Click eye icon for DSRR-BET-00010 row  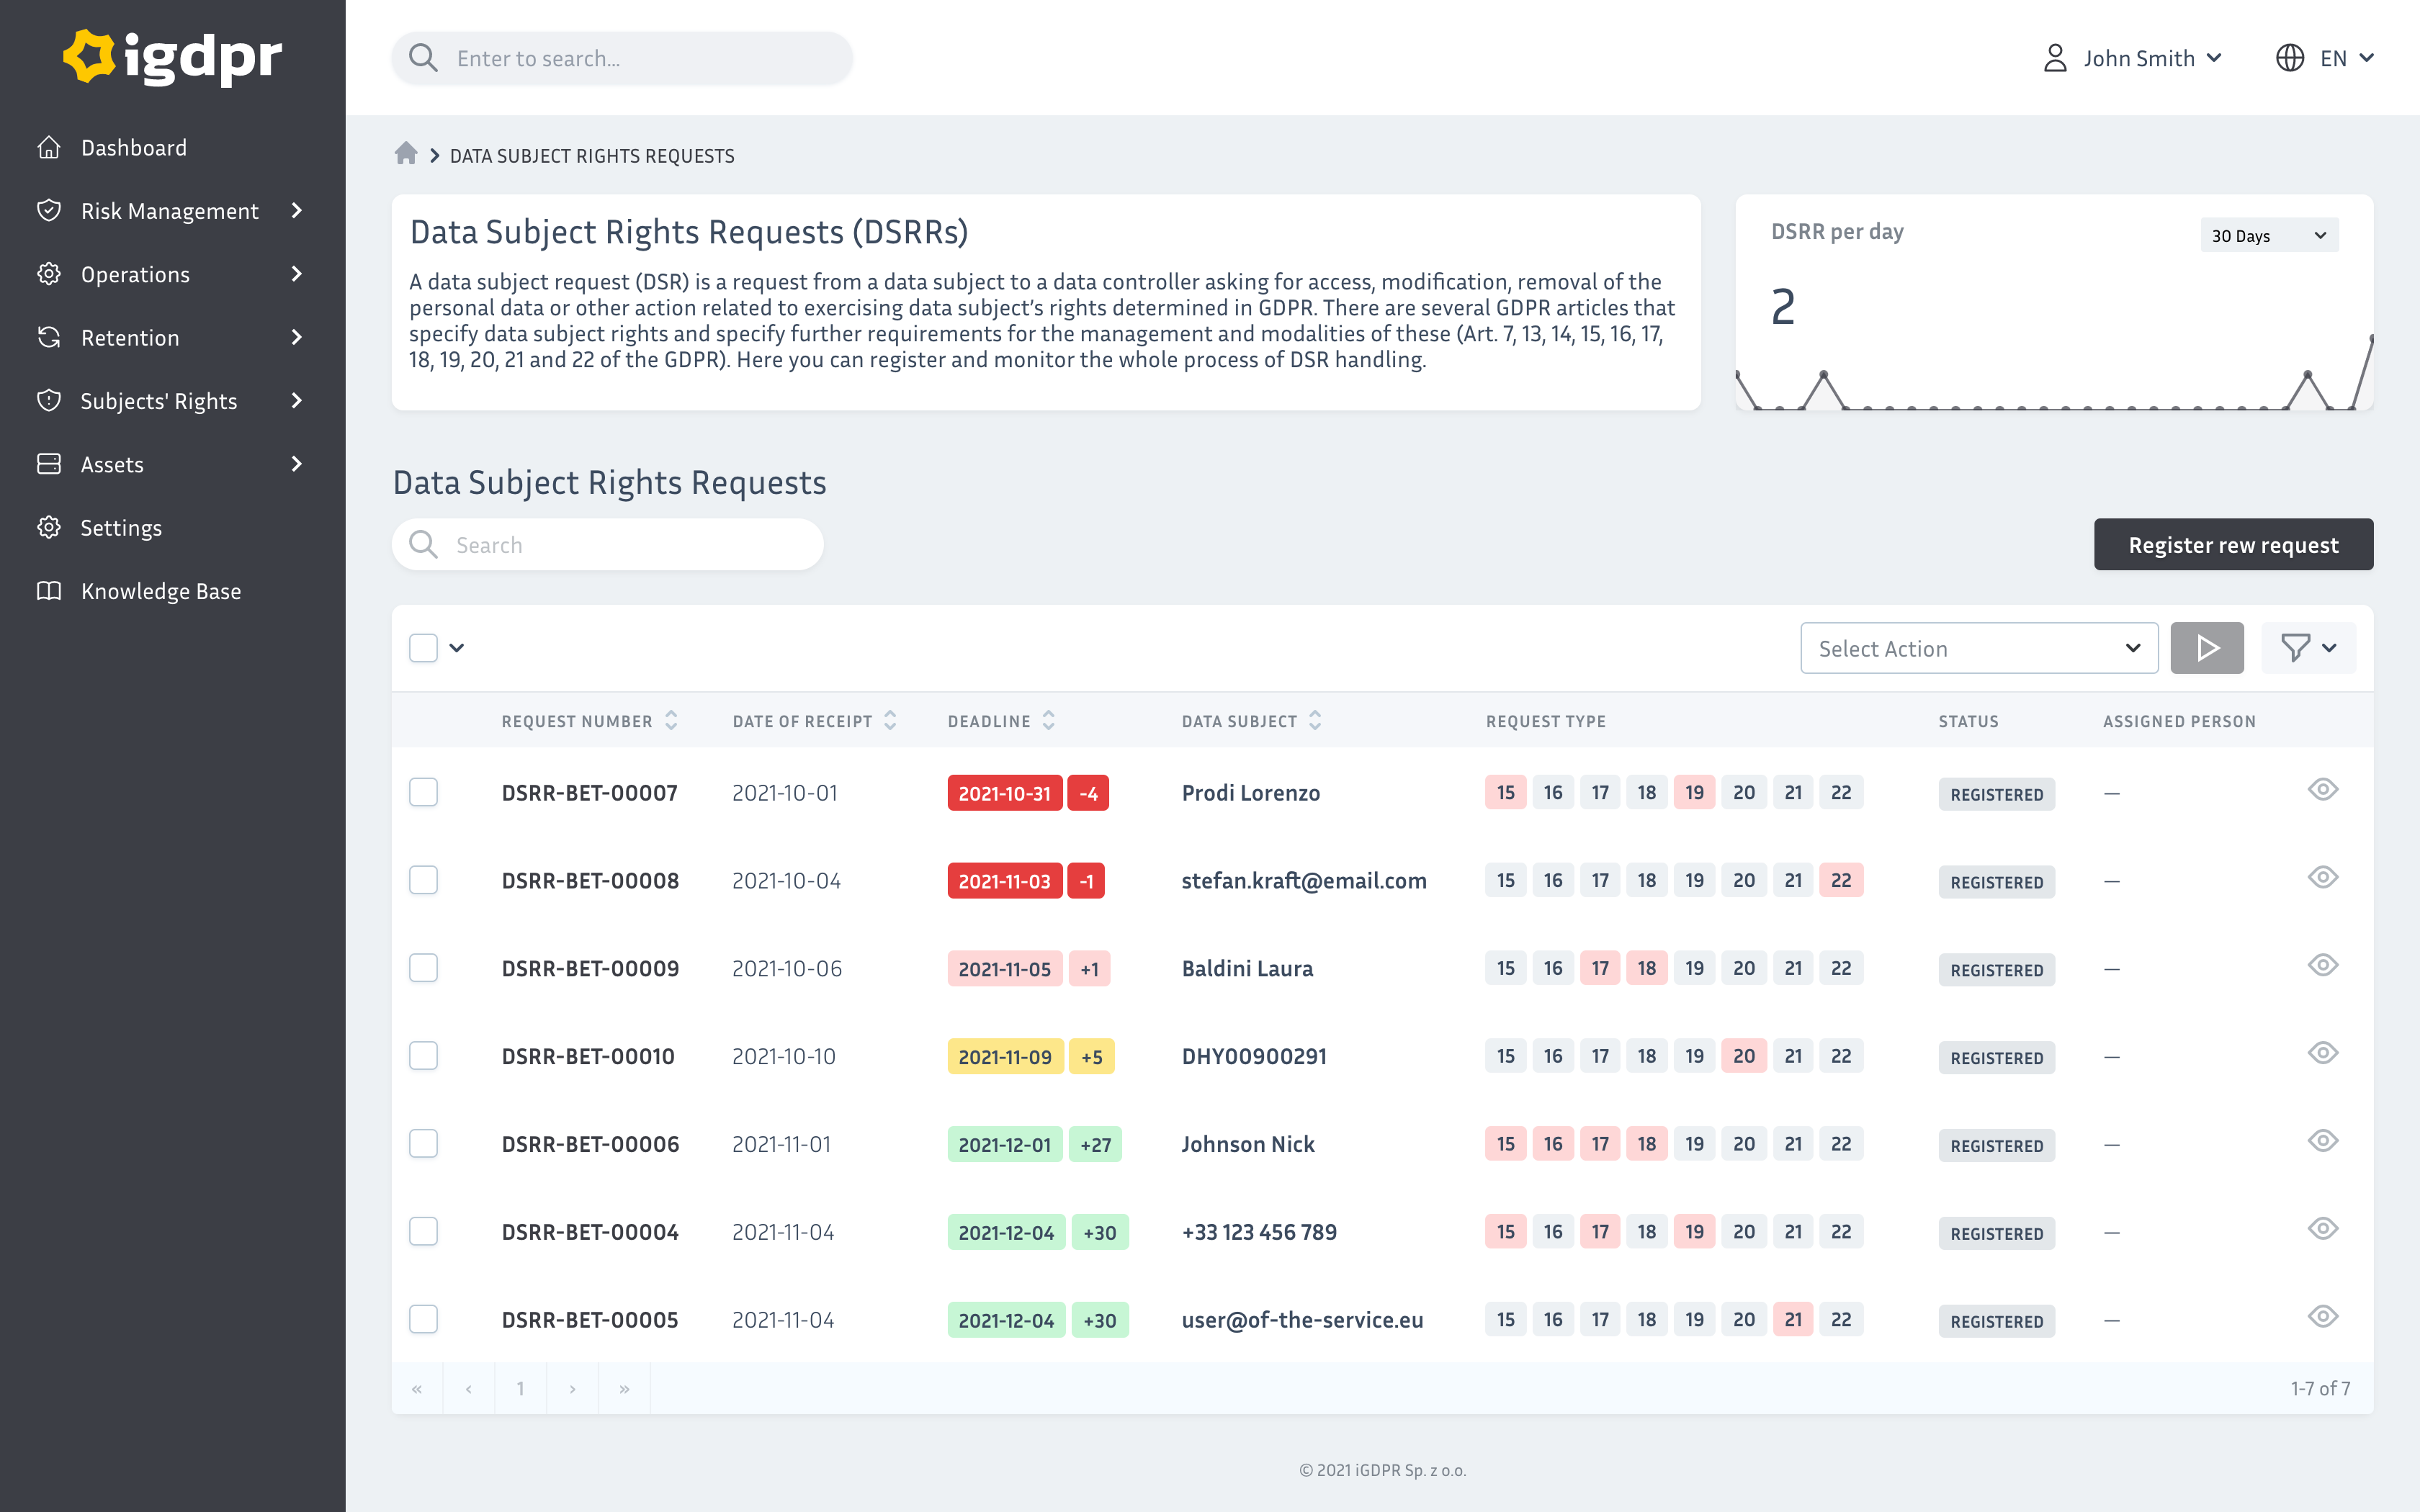[2322, 1054]
